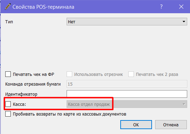Click the pencil icon in the title bar
This screenshot has height=134, width=190.
pyautogui.click(x=8, y=7)
